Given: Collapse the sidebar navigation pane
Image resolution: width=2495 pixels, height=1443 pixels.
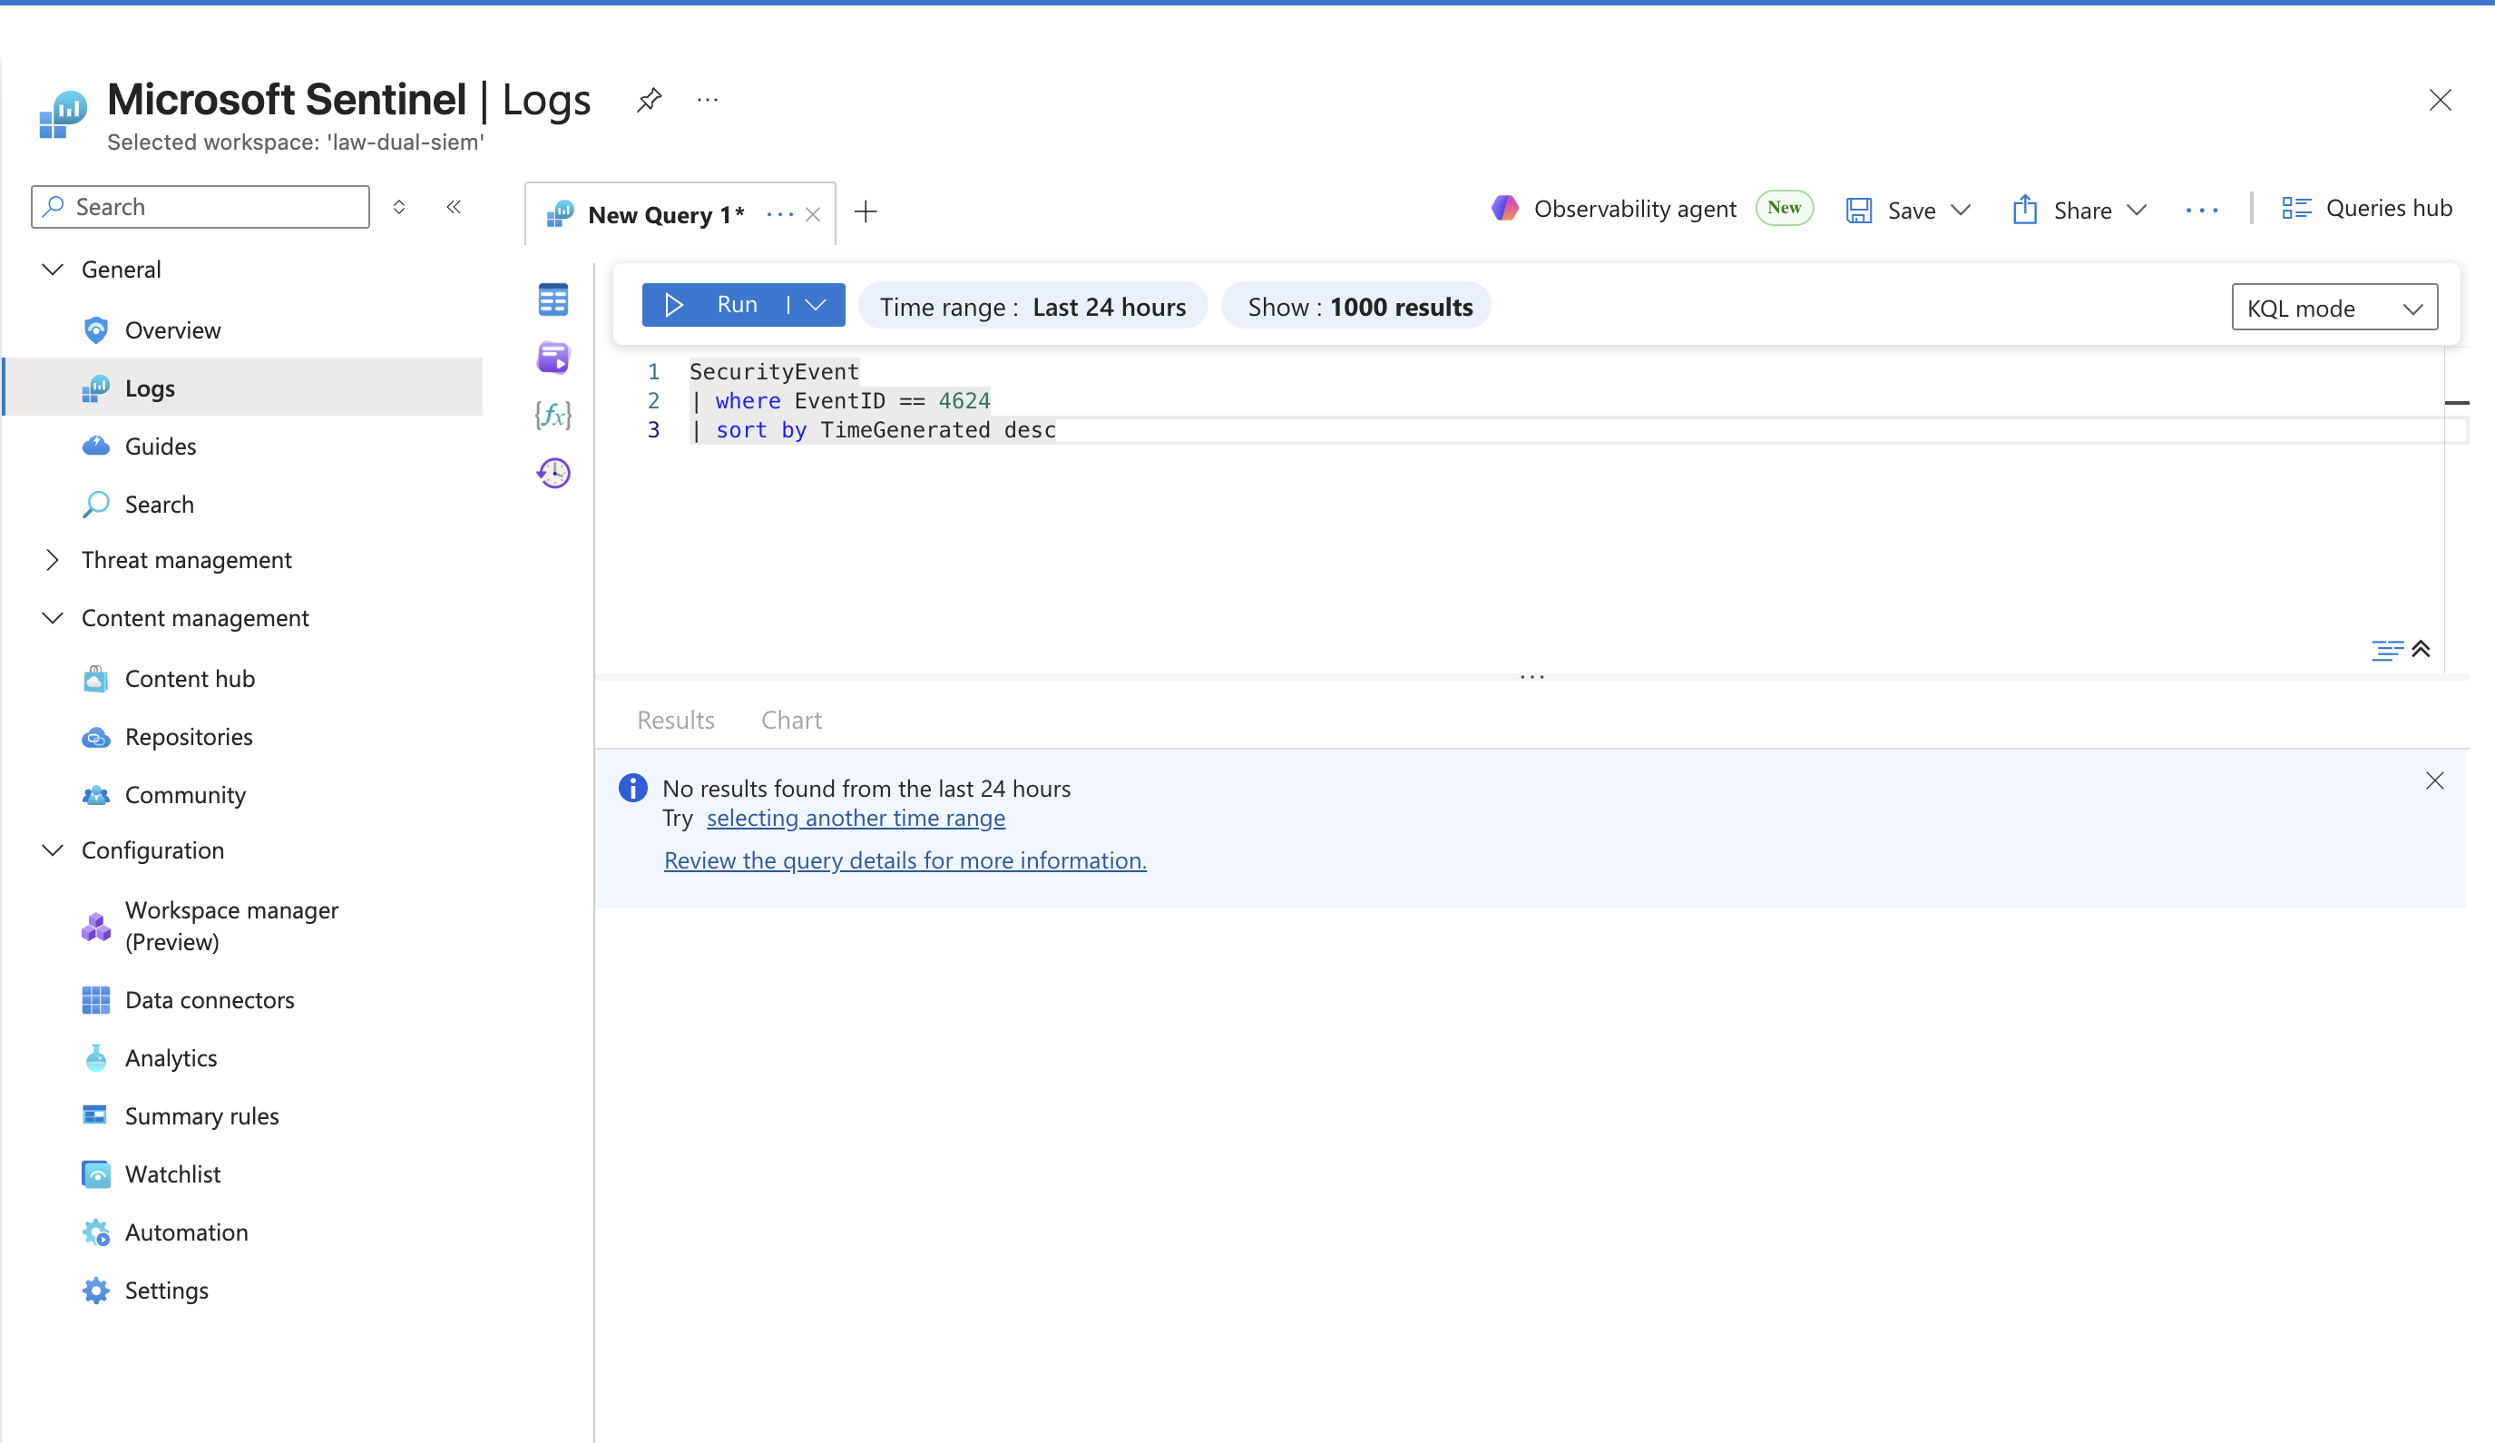Looking at the screenshot, I should 454,207.
